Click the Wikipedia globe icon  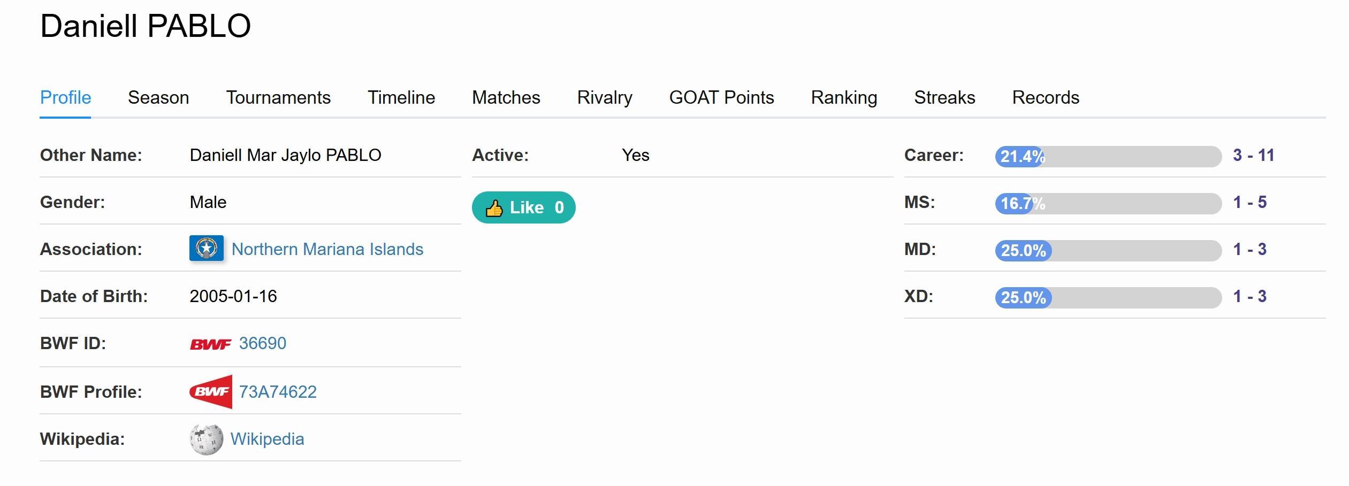(206, 439)
